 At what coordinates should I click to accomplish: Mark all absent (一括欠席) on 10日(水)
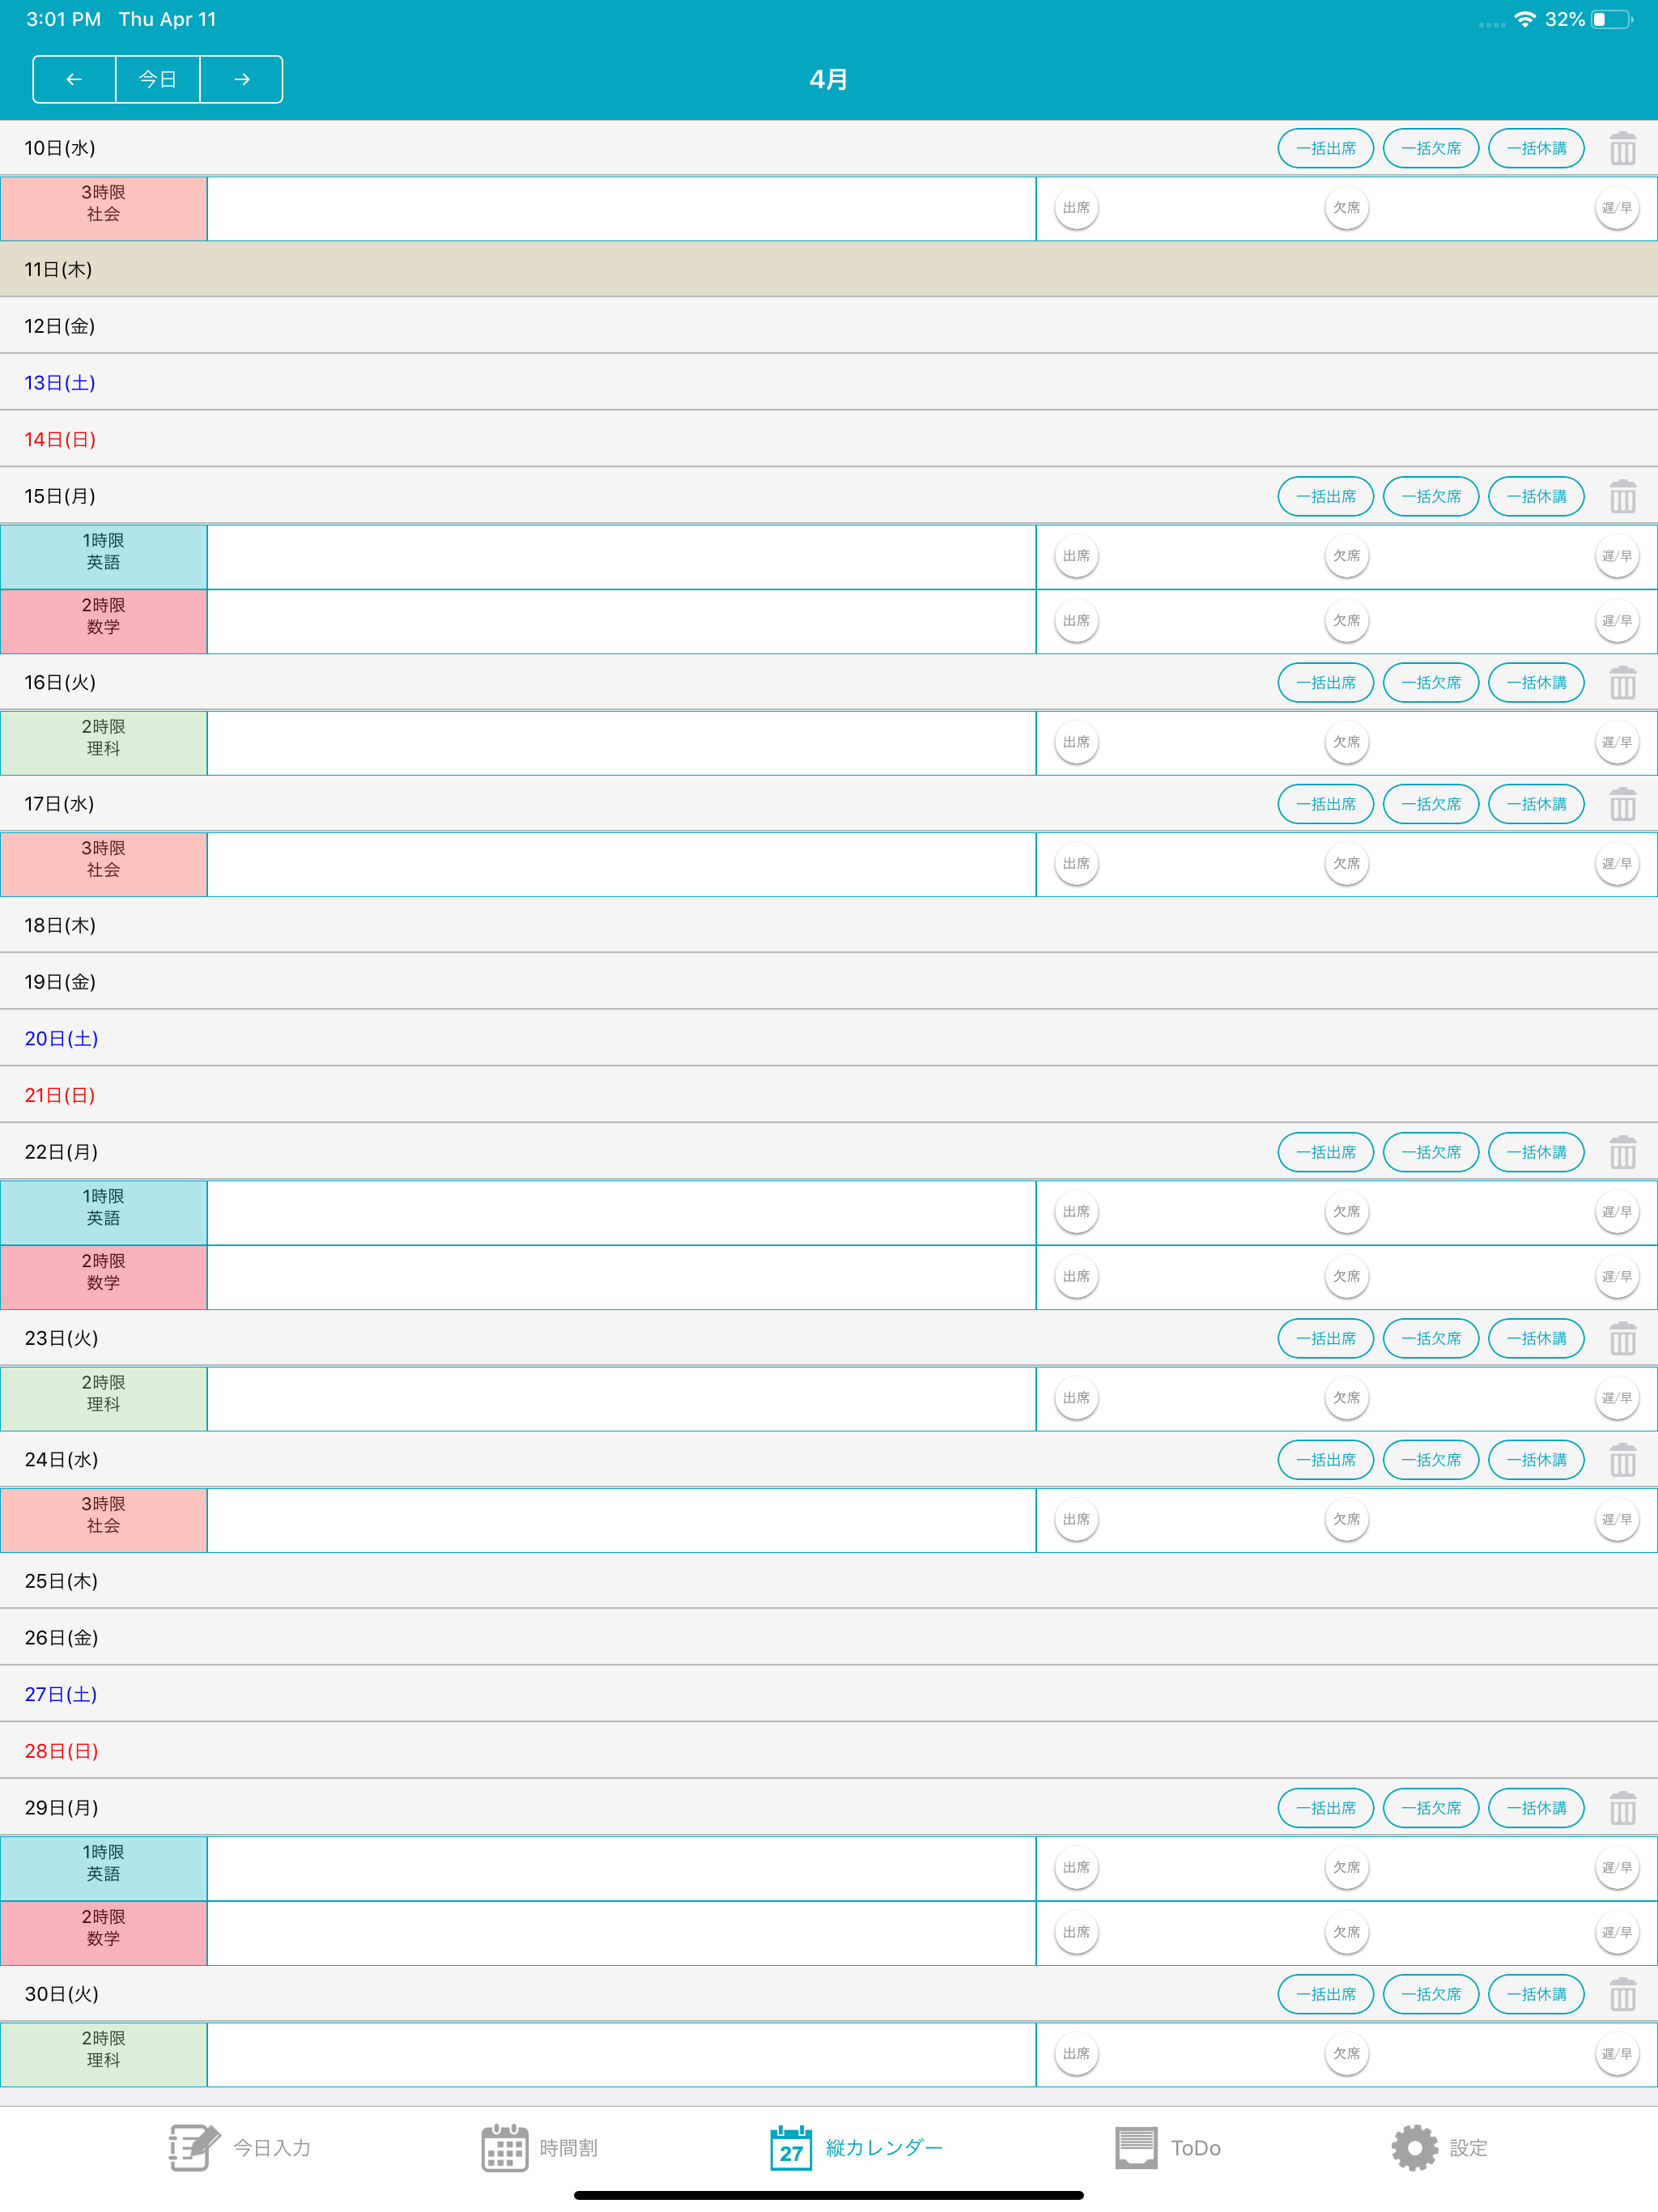click(x=1431, y=149)
